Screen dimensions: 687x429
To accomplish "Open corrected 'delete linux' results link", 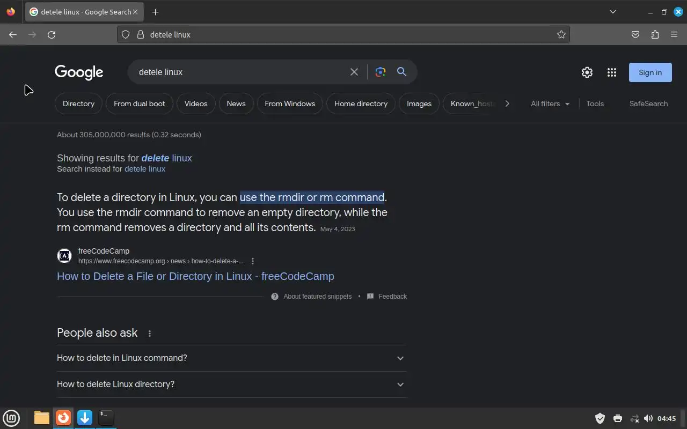I will tap(166, 158).
